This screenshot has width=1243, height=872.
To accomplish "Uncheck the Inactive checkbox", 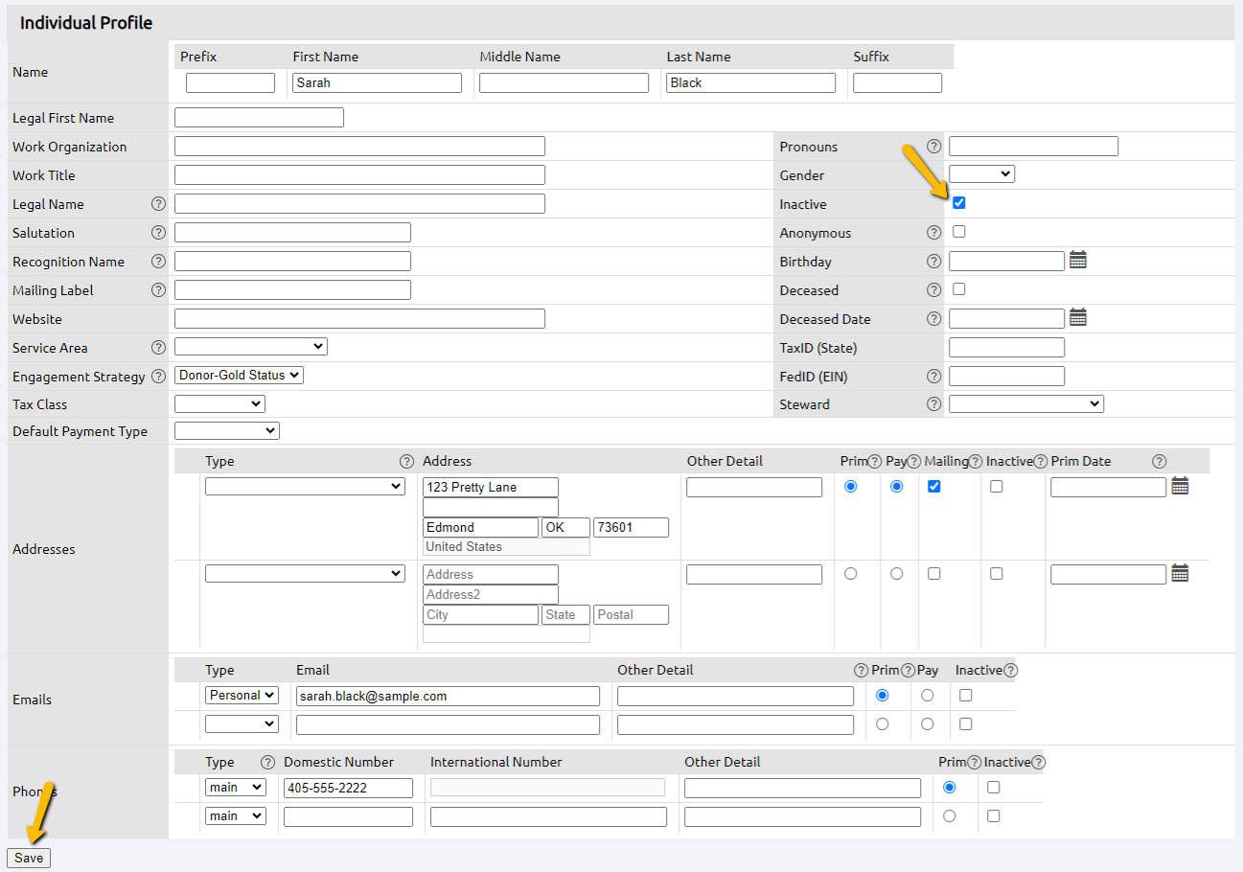I will (x=959, y=202).
